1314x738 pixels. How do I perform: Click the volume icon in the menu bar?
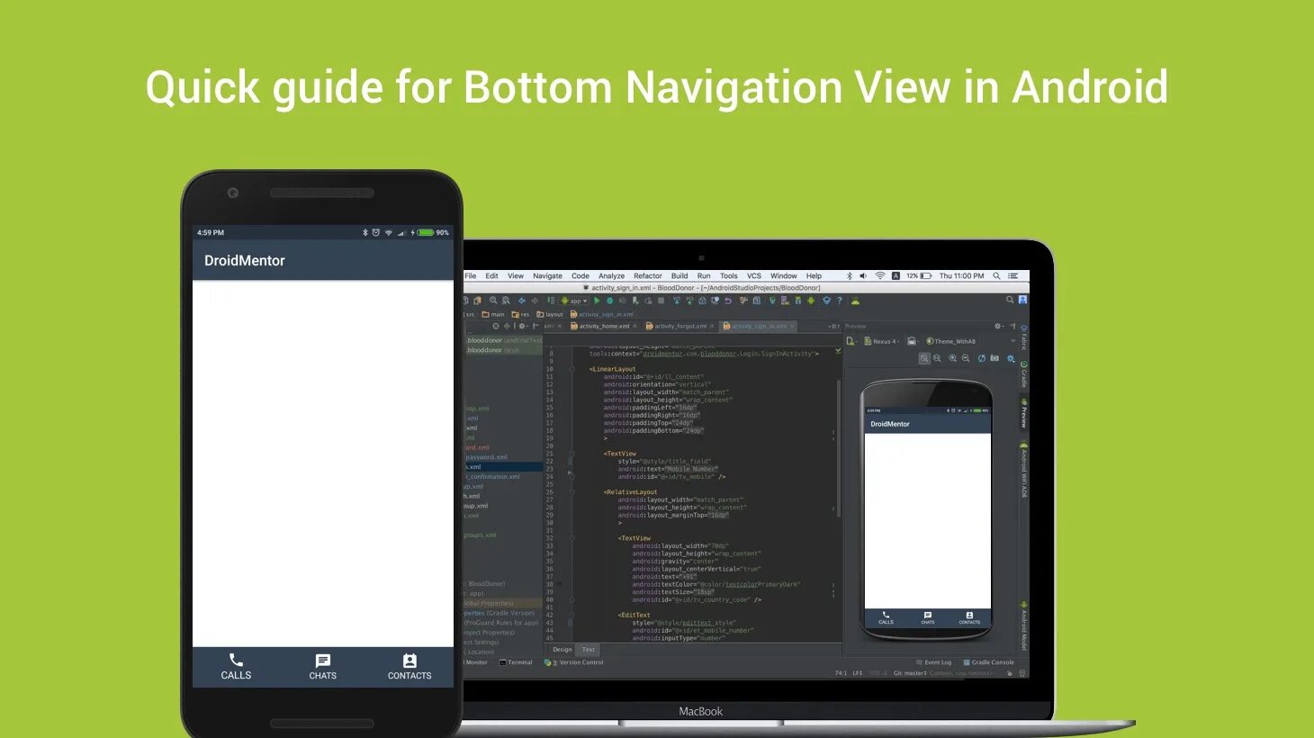click(863, 276)
